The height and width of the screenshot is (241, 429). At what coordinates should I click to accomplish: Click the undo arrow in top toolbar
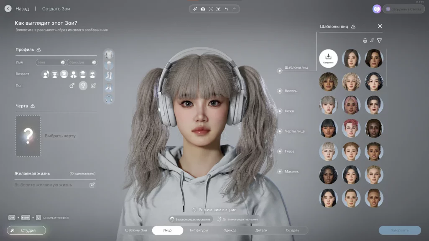(226, 9)
